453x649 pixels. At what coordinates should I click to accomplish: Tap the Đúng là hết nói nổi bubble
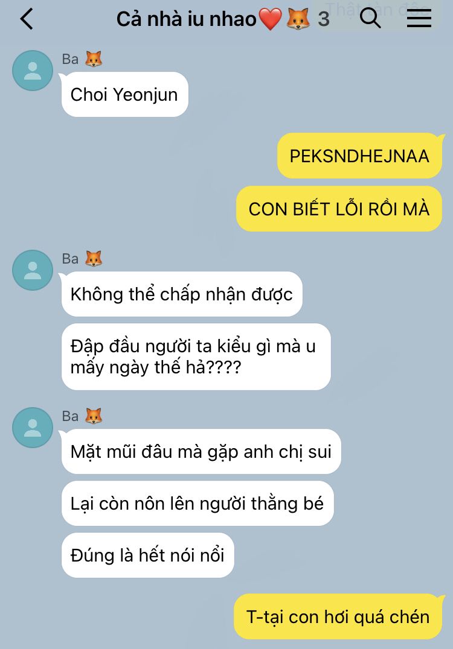click(x=147, y=555)
